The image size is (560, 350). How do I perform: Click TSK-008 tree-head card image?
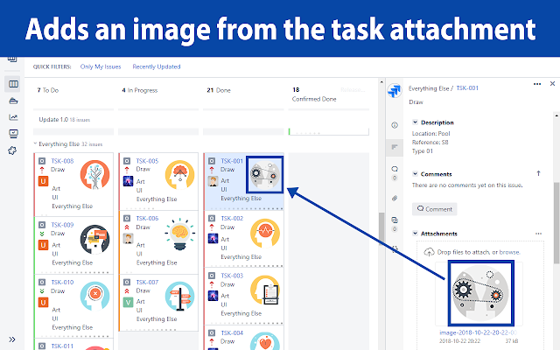point(94,175)
